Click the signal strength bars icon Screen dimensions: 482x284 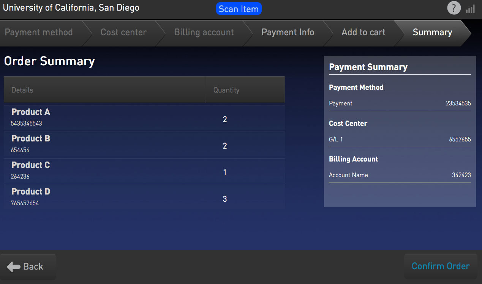(x=471, y=9)
